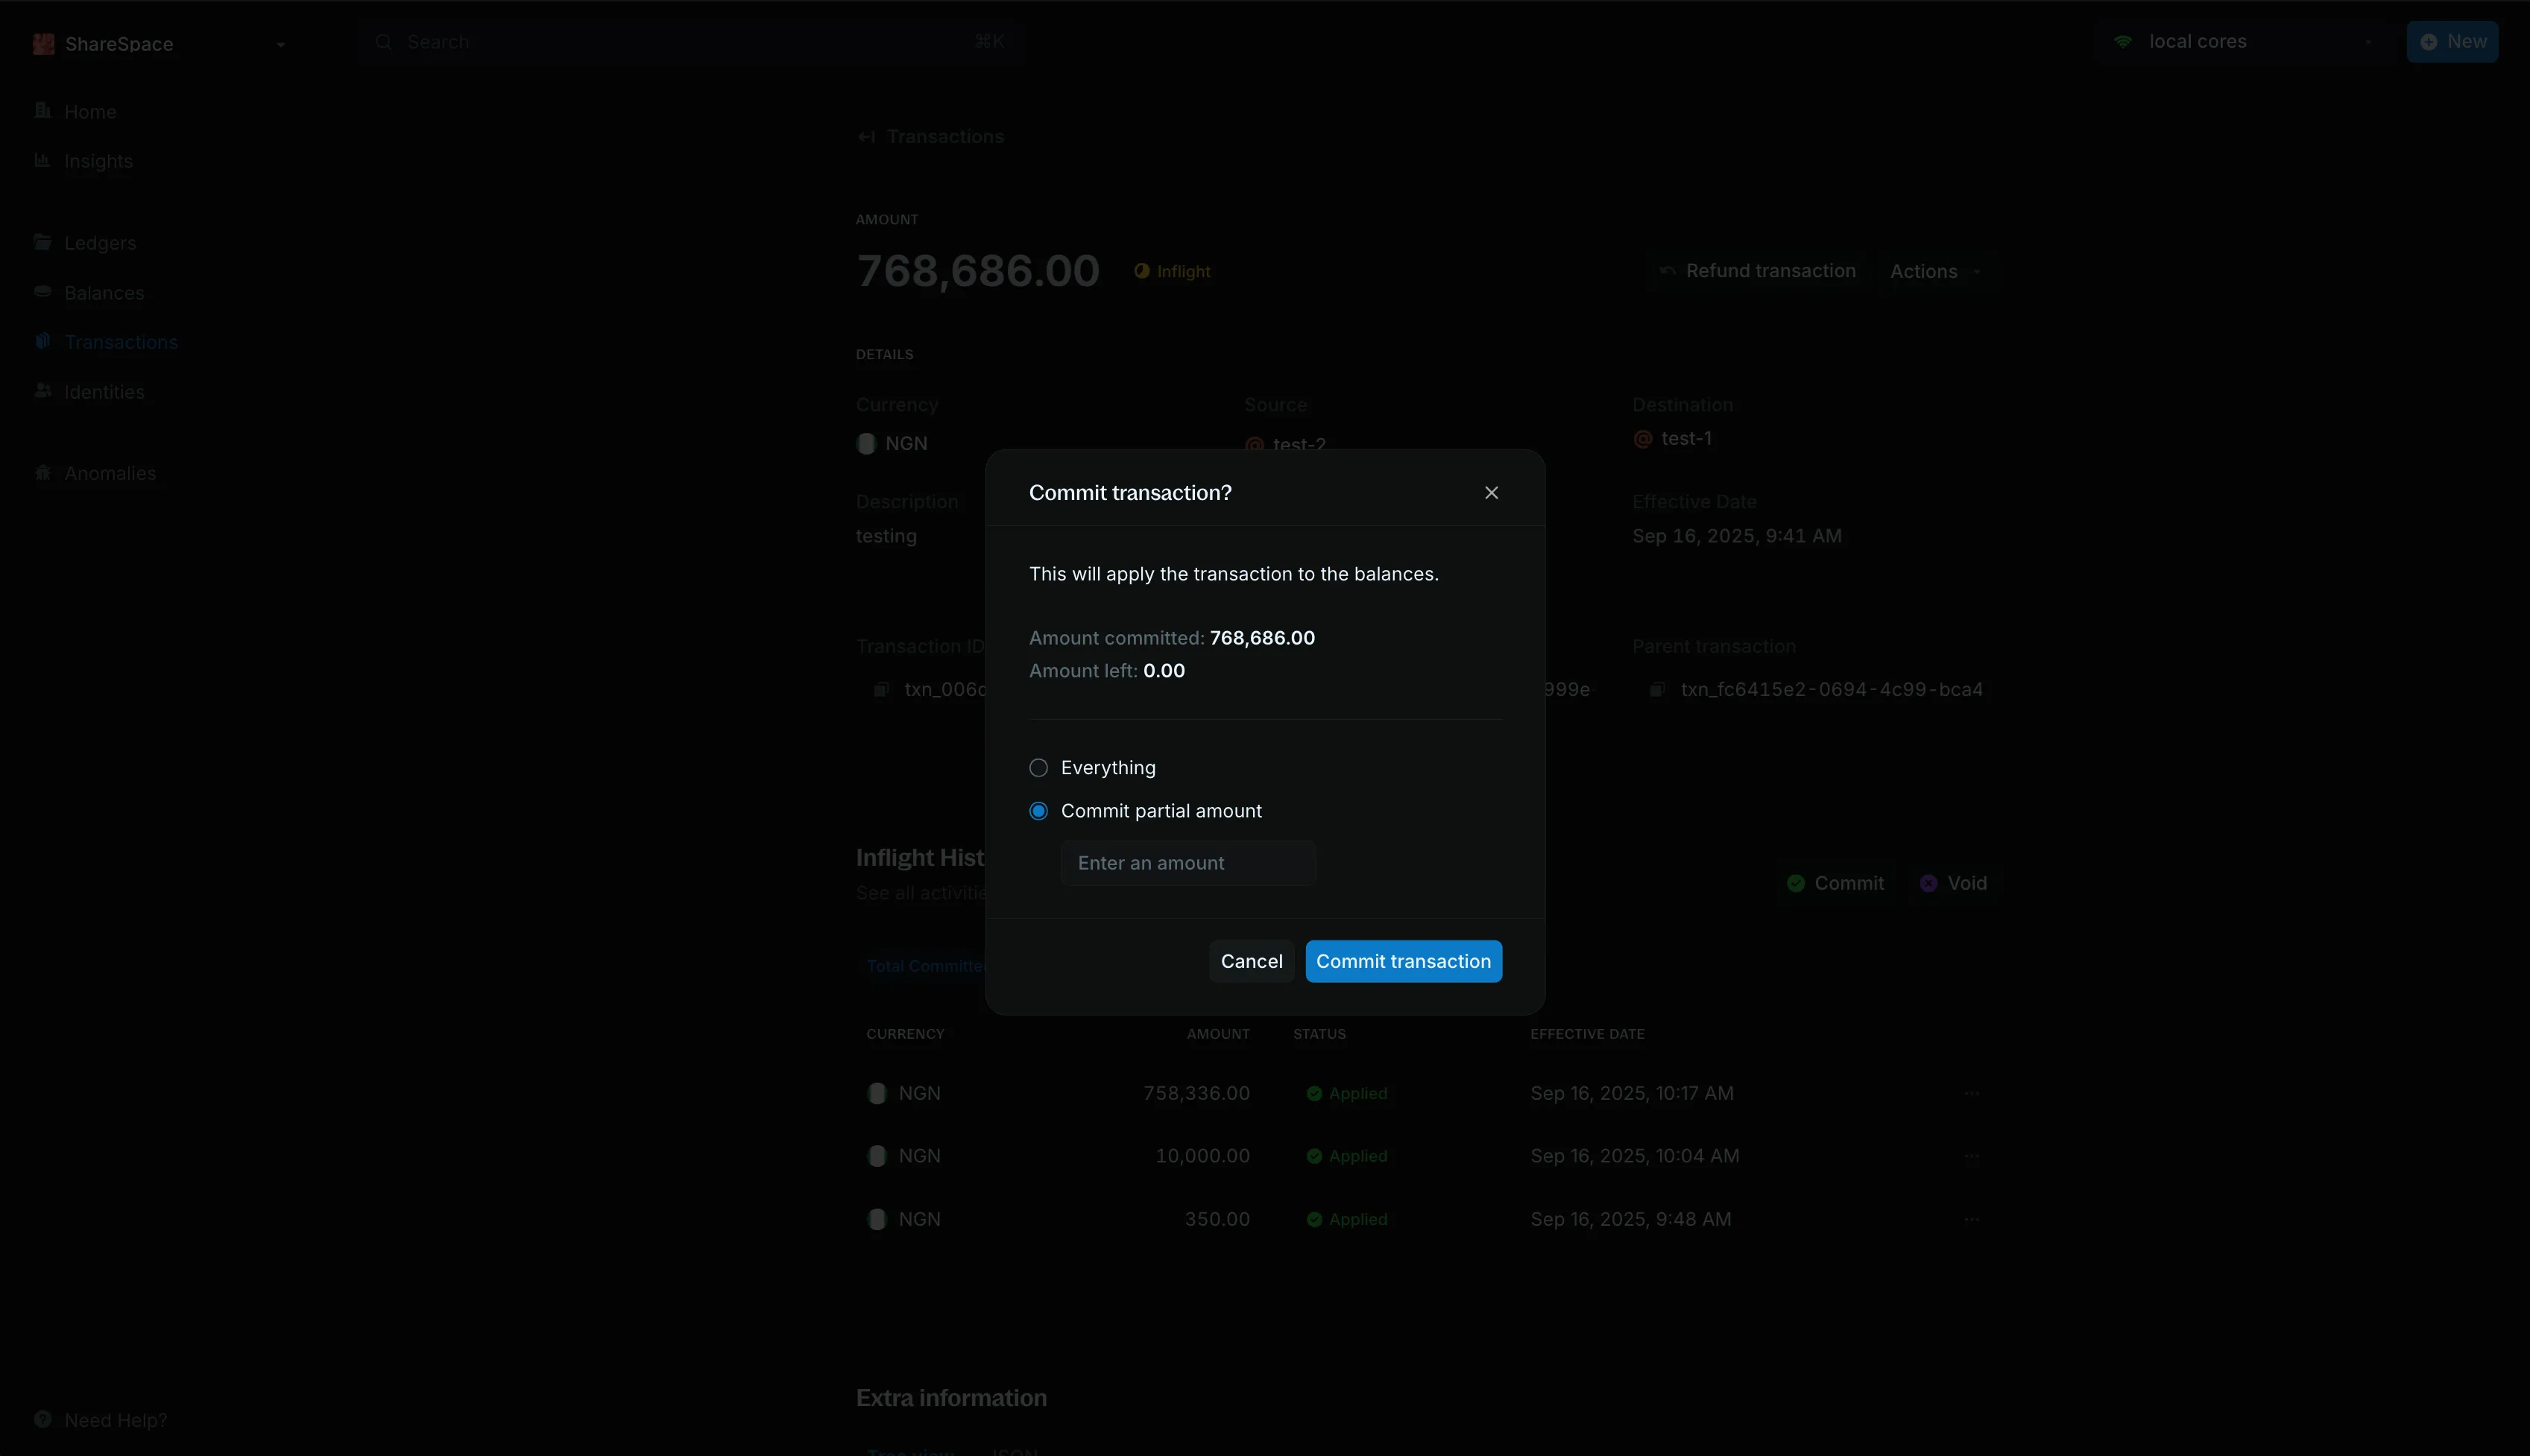The width and height of the screenshot is (2530, 1456).
Task: Select the Everything radio option
Action: 1038,768
